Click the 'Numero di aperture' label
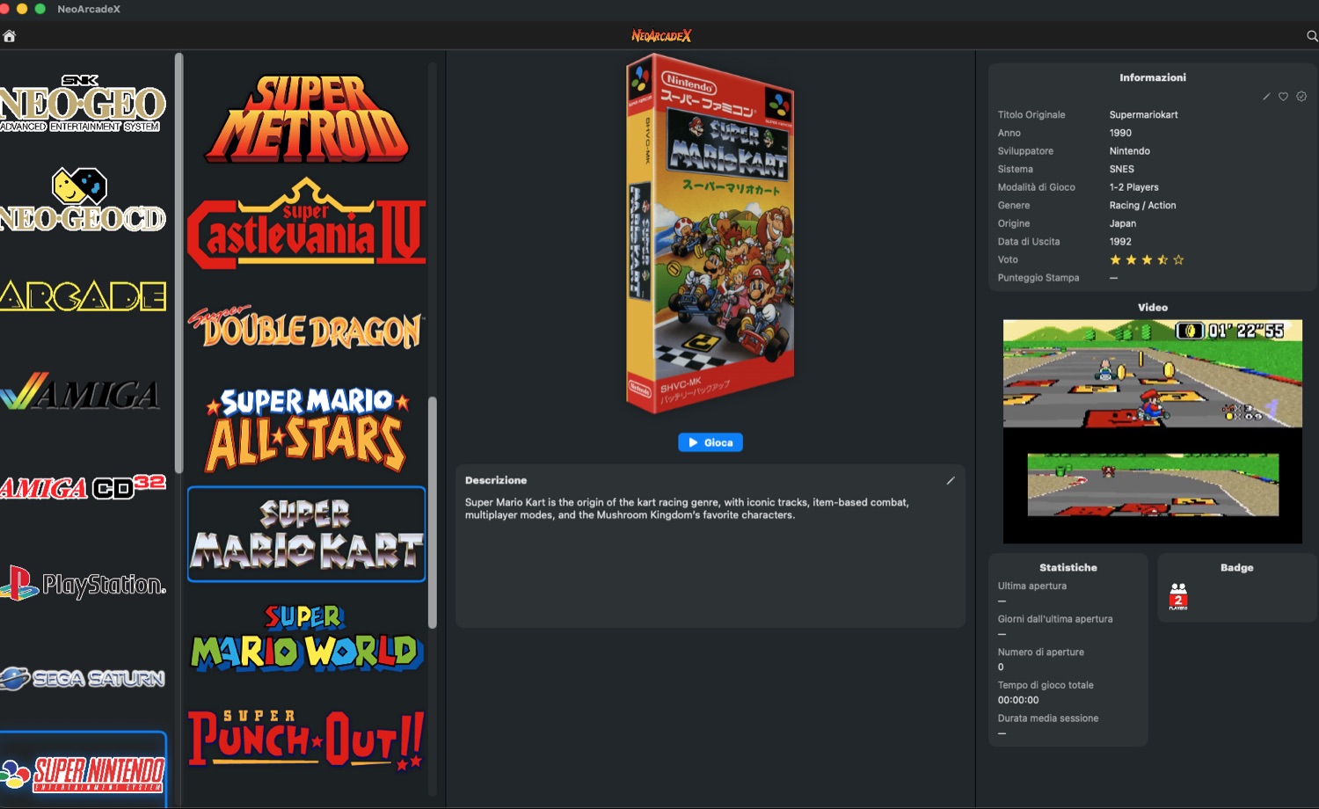This screenshot has width=1319, height=809. (x=1040, y=652)
